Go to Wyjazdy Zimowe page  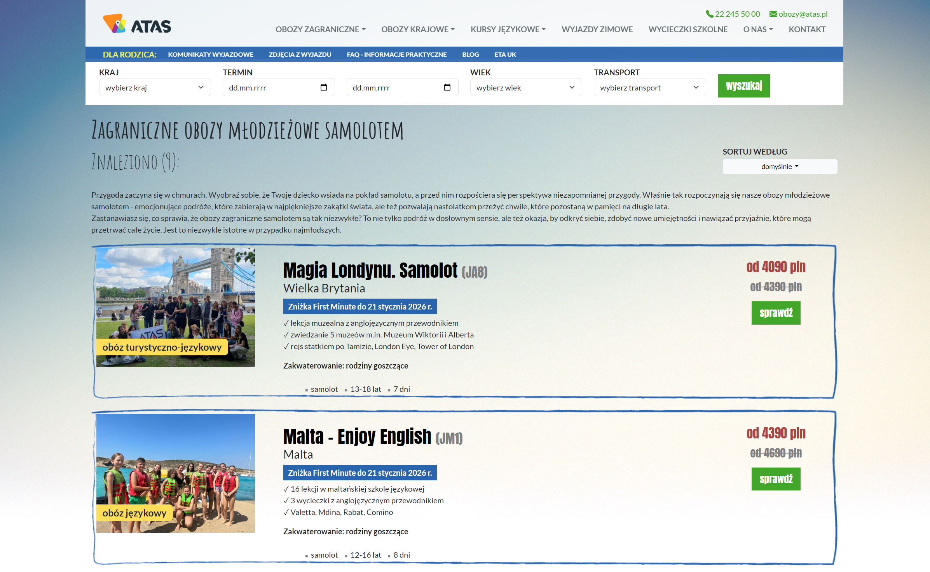click(x=597, y=30)
